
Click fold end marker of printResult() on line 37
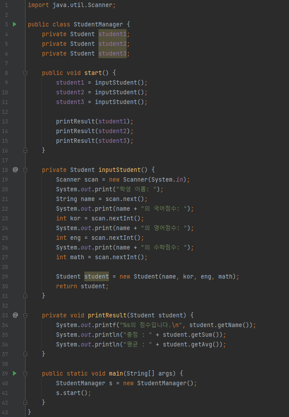click(x=25, y=354)
